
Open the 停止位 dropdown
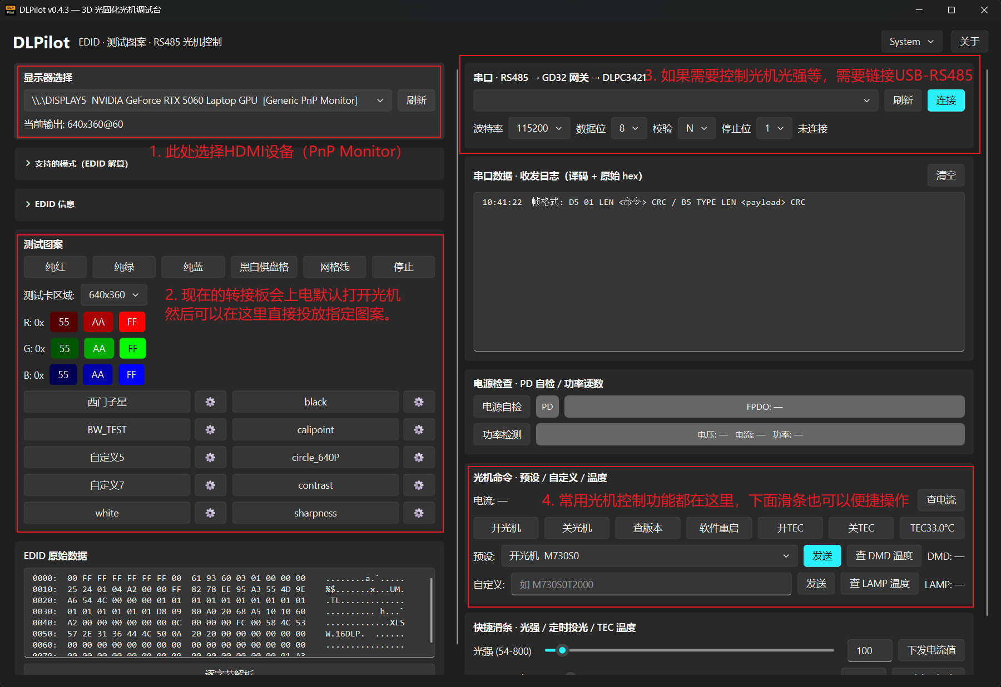click(774, 128)
